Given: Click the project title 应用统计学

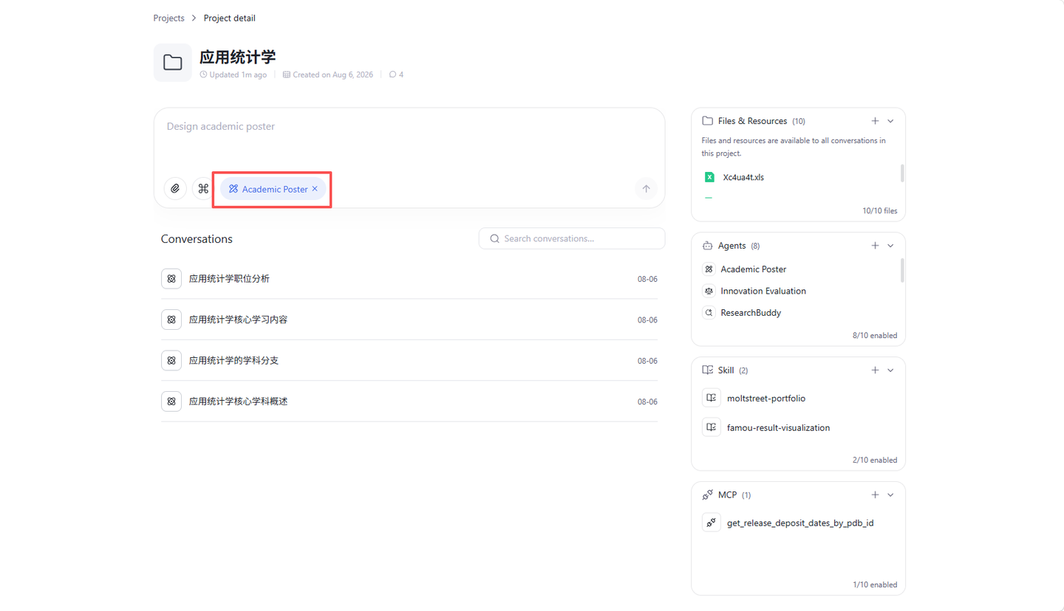Looking at the screenshot, I should click(x=238, y=57).
